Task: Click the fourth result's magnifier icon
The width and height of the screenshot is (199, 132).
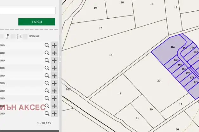Action: [47, 68]
